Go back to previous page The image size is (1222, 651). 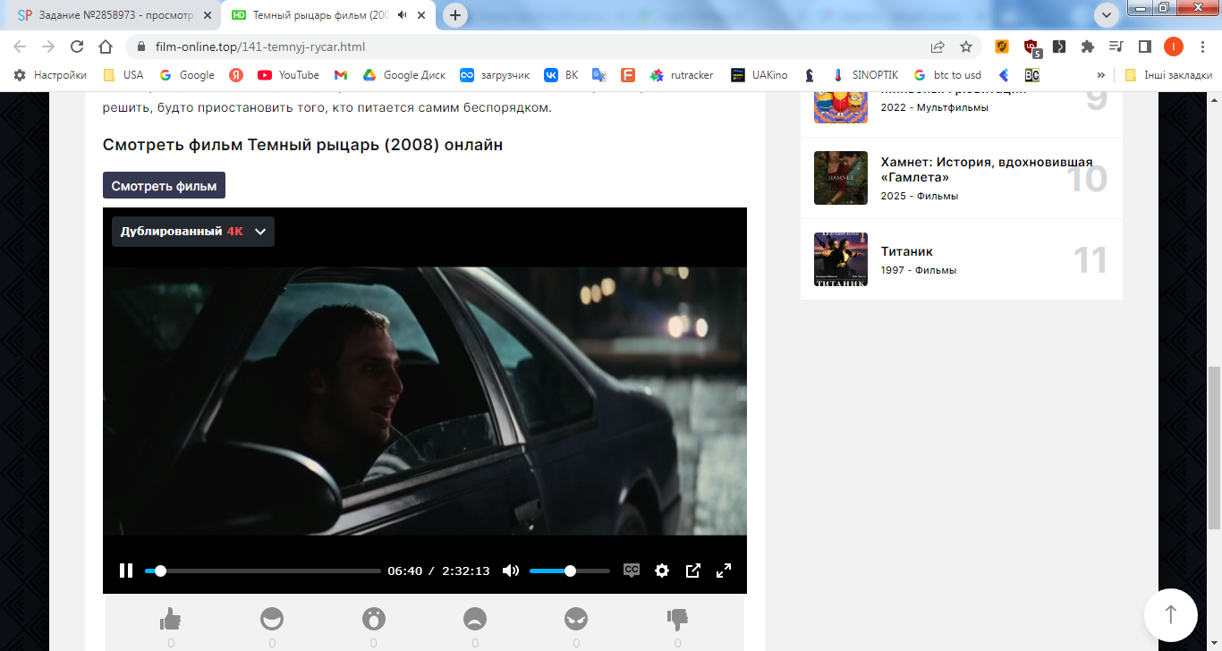[20, 46]
